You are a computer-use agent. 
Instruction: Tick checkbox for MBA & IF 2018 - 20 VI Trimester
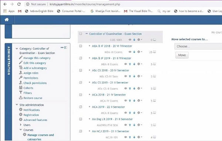[x=81, y=46]
